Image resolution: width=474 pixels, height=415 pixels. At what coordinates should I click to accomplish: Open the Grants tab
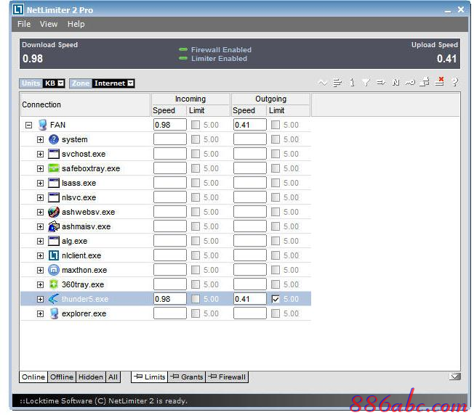coord(187,377)
